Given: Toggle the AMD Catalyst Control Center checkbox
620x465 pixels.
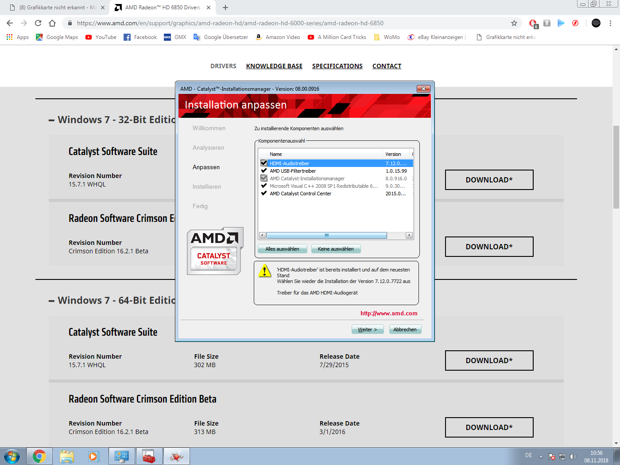Looking at the screenshot, I should 264,193.
